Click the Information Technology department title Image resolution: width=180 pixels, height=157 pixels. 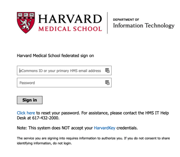pyautogui.click(x=144, y=26)
